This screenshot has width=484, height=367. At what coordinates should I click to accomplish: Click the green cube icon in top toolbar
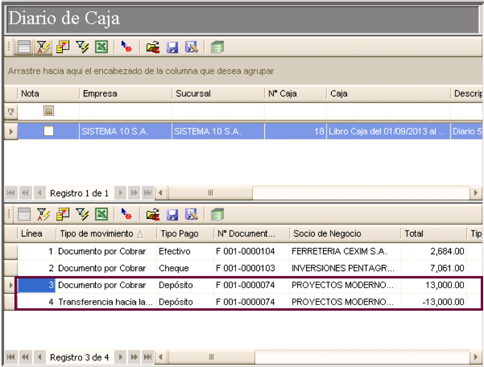(217, 47)
